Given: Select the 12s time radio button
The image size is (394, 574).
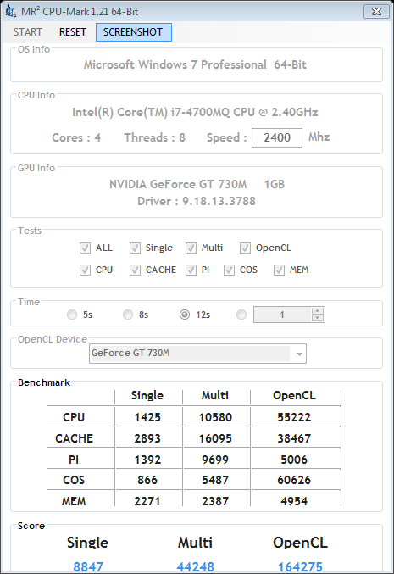Looking at the screenshot, I should point(185,315).
